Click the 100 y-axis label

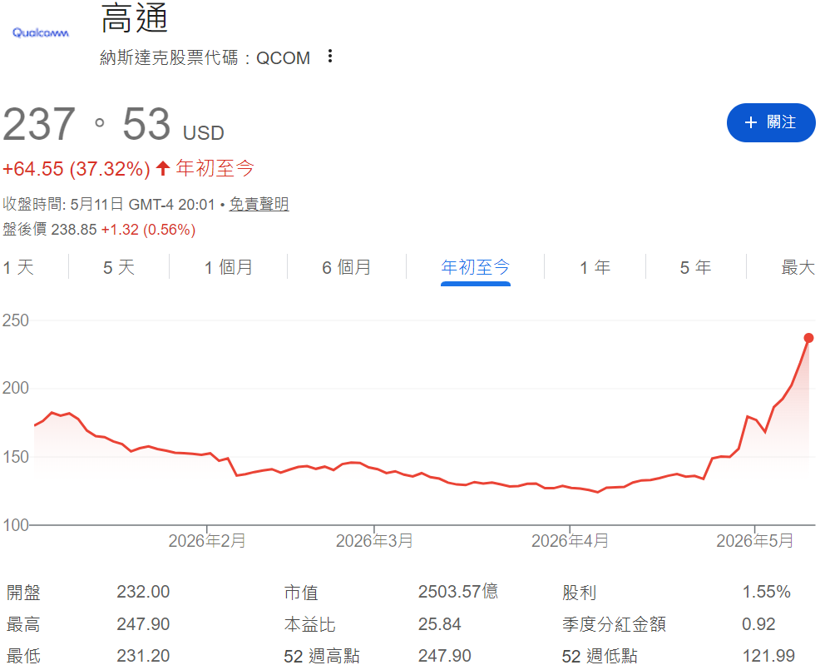(x=15, y=525)
